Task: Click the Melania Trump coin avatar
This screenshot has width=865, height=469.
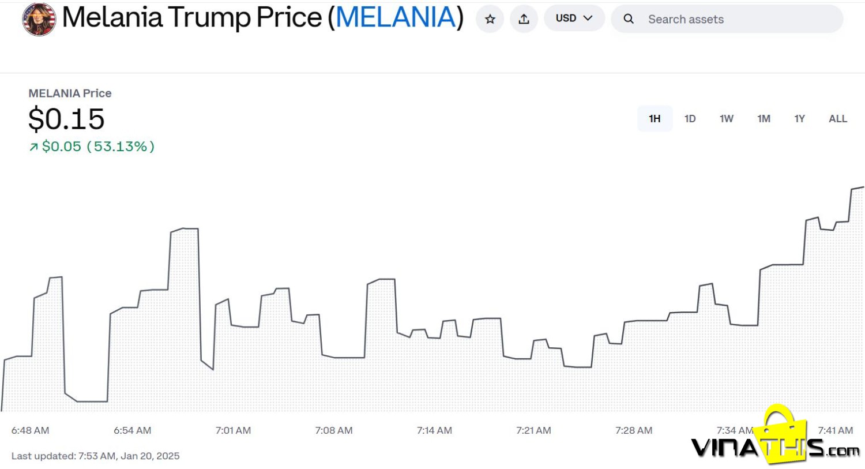Action: 39,19
